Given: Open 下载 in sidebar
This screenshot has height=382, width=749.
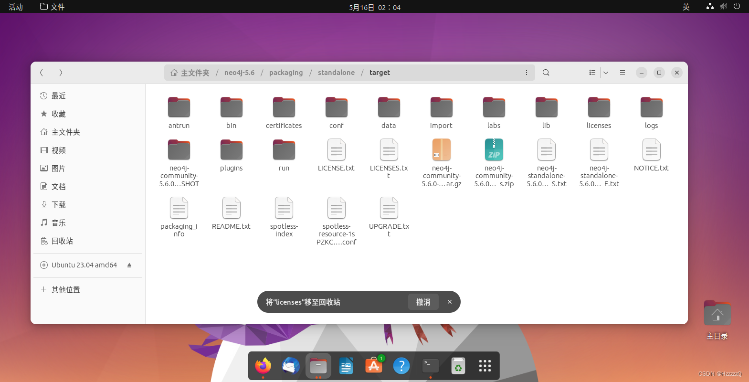Looking at the screenshot, I should (x=88, y=205).
